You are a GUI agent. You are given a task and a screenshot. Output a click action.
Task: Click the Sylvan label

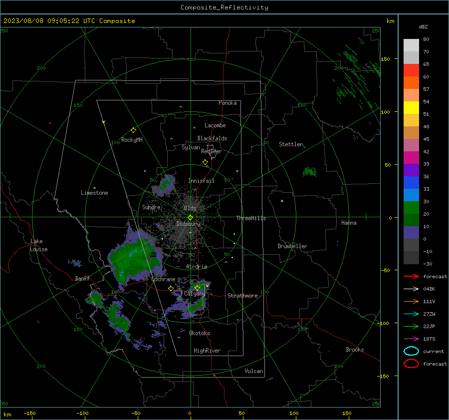191,147
